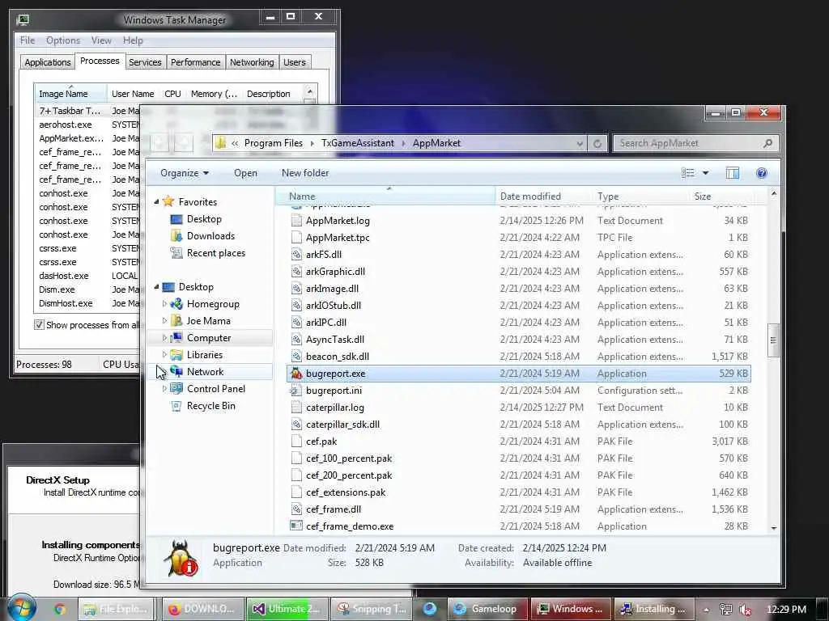The width and height of the screenshot is (829, 621).
Task: Expand the Homegroup tree node
Action: [164, 304]
